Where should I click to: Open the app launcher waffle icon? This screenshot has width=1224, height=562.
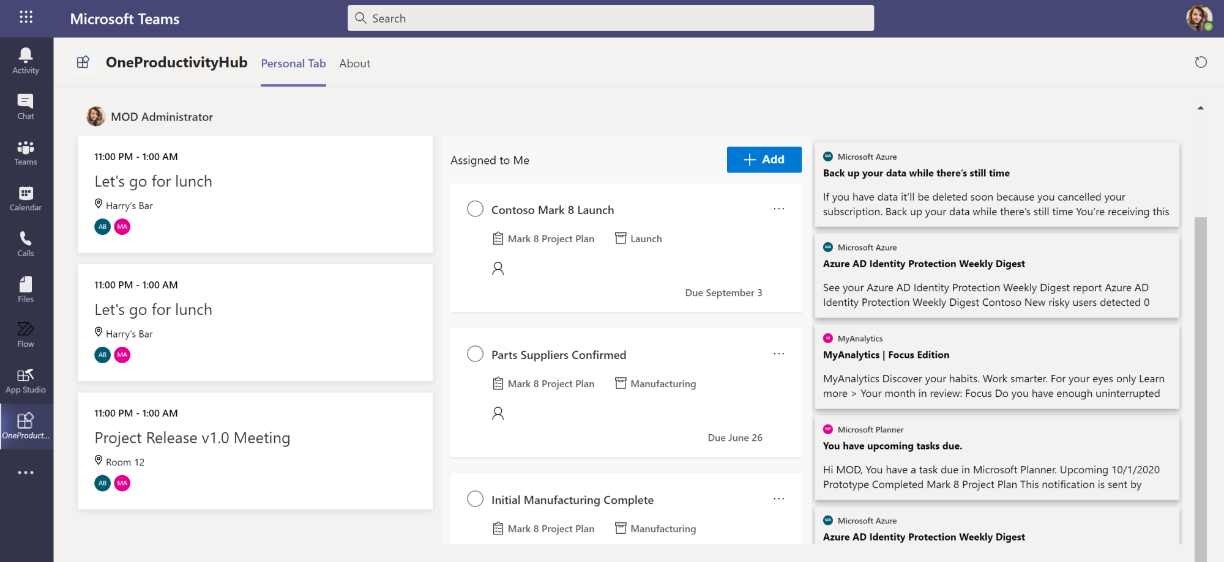(x=26, y=17)
